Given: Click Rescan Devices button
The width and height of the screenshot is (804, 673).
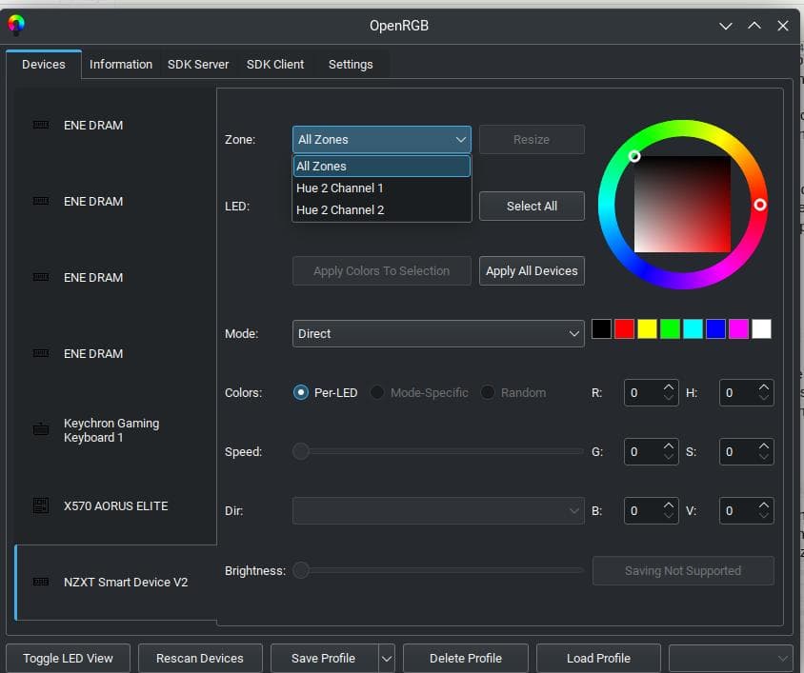Looking at the screenshot, I should tap(200, 658).
